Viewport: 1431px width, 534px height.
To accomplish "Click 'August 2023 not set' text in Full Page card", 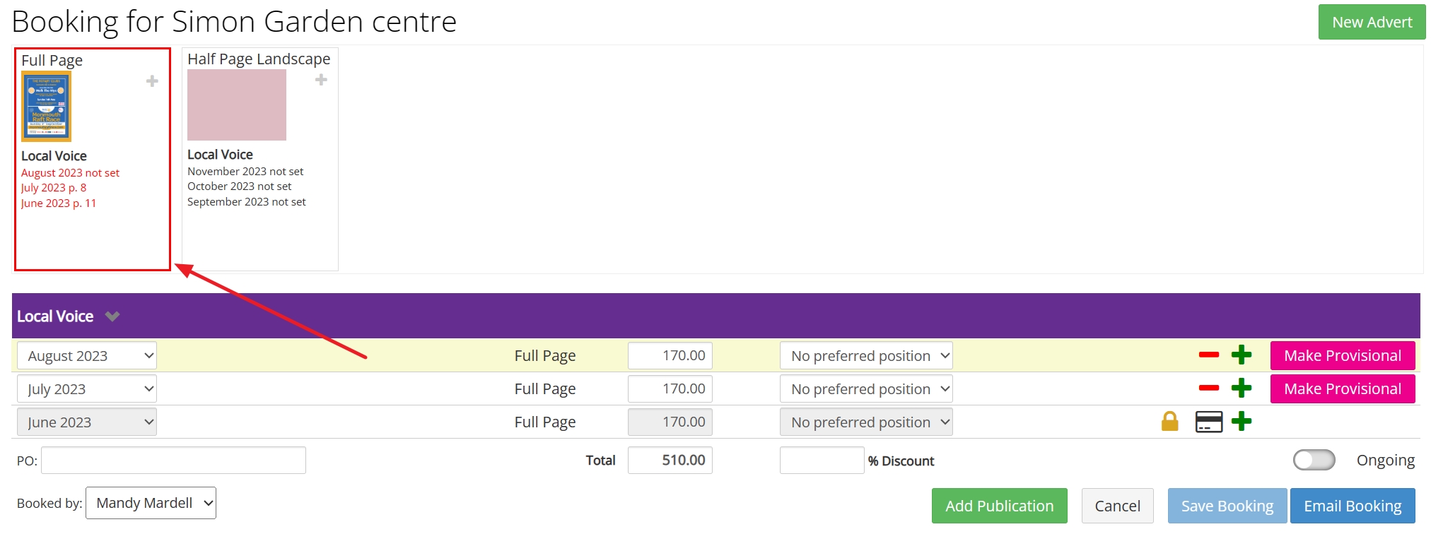I will [x=70, y=172].
